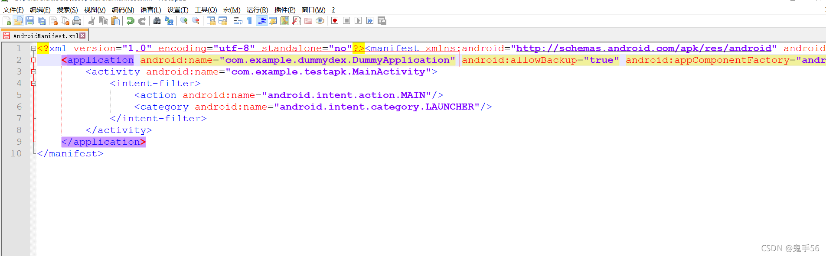Click text "android.intent.category.LAUNCHER"
This screenshot has height=256, width=826.
[377, 107]
